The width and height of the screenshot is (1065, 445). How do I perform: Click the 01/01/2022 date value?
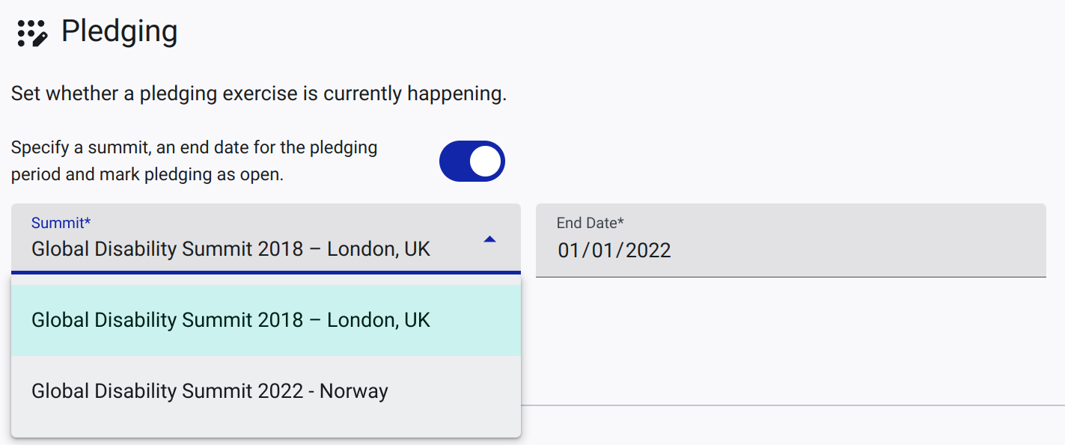pos(614,250)
